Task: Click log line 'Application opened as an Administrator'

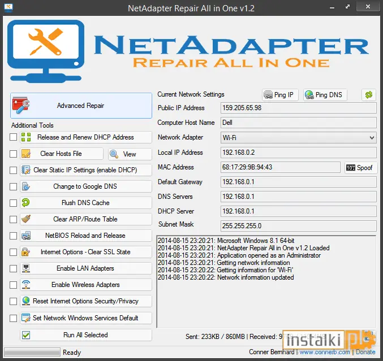Action: coord(239,255)
